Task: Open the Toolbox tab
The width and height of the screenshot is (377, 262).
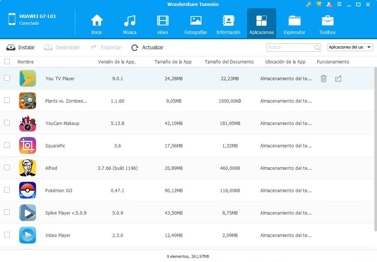Action: click(x=327, y=24)
